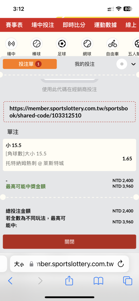Go back with Safari back arrow

pos(10,281)
